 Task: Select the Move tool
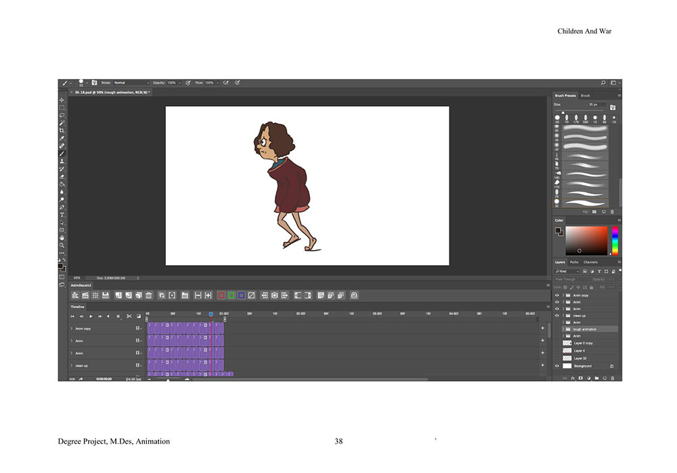point(62,101)
